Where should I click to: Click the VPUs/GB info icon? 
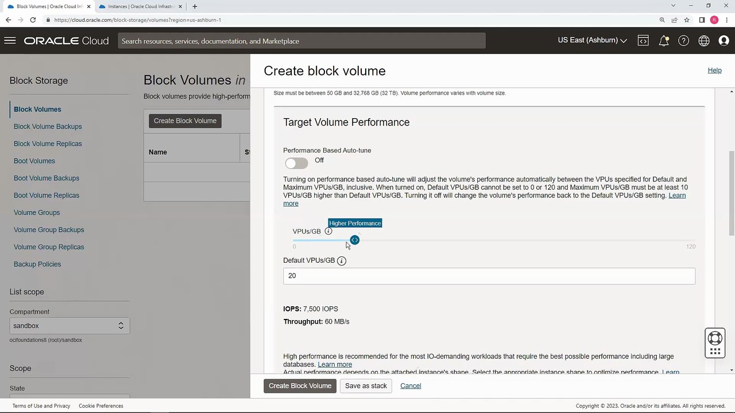328,231
